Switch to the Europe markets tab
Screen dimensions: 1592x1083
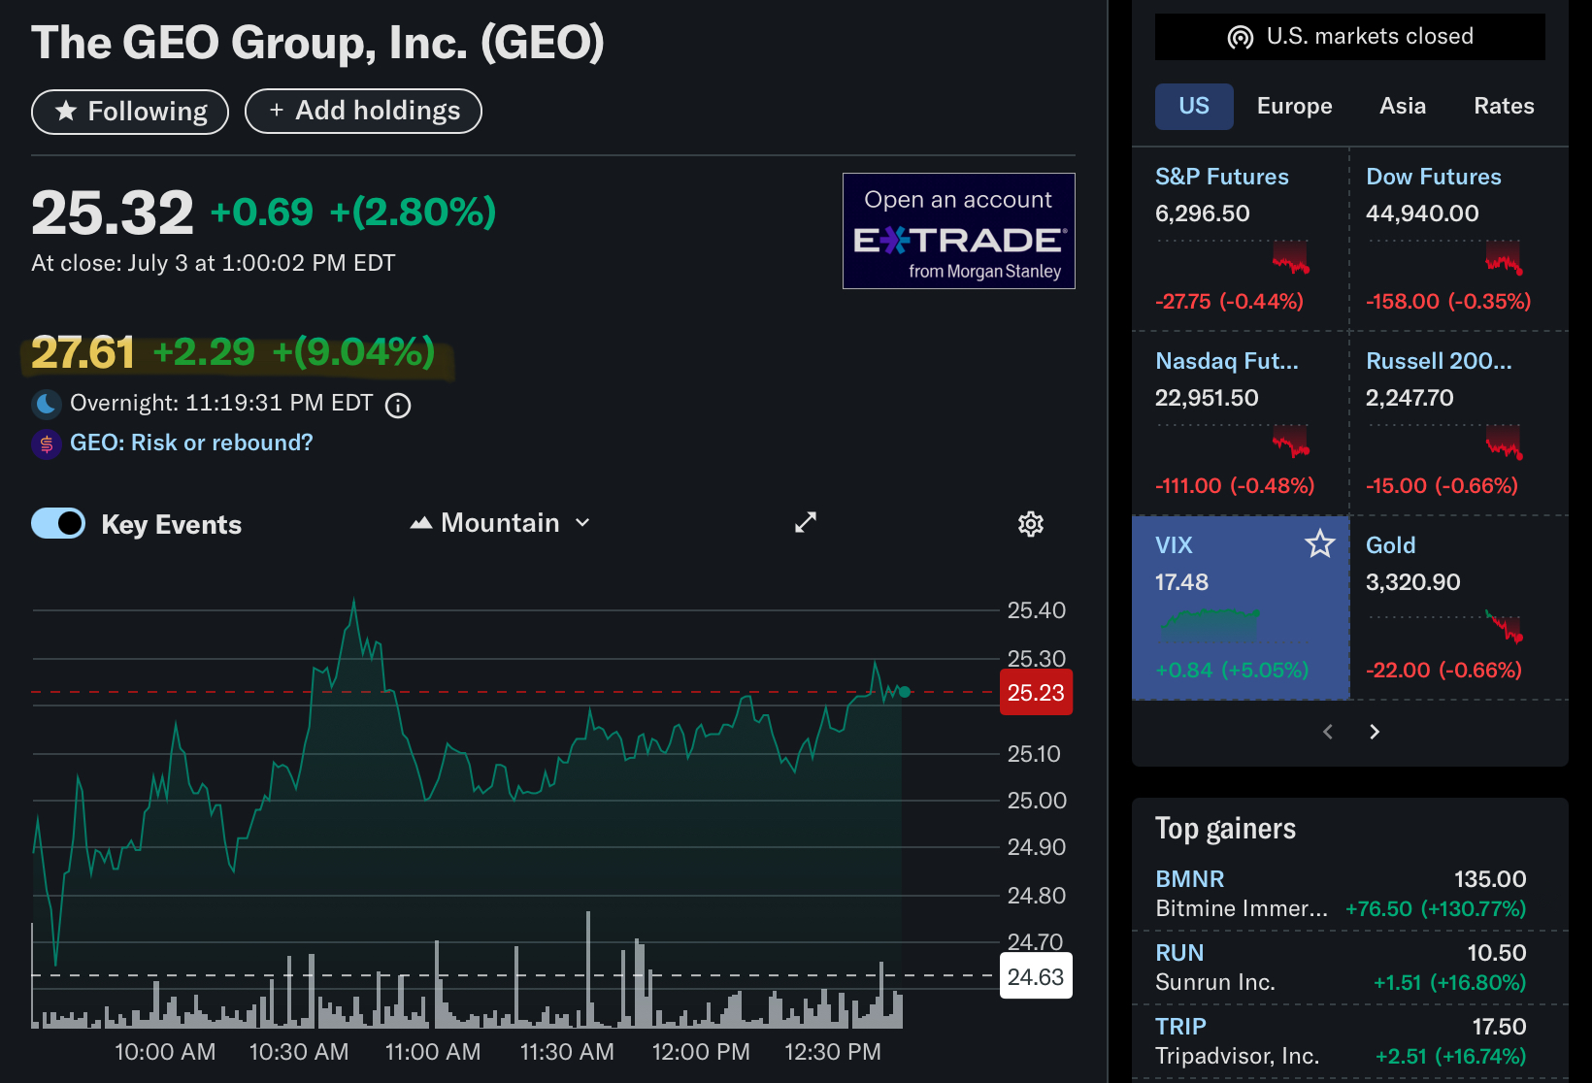click(x=1295, y=106)
